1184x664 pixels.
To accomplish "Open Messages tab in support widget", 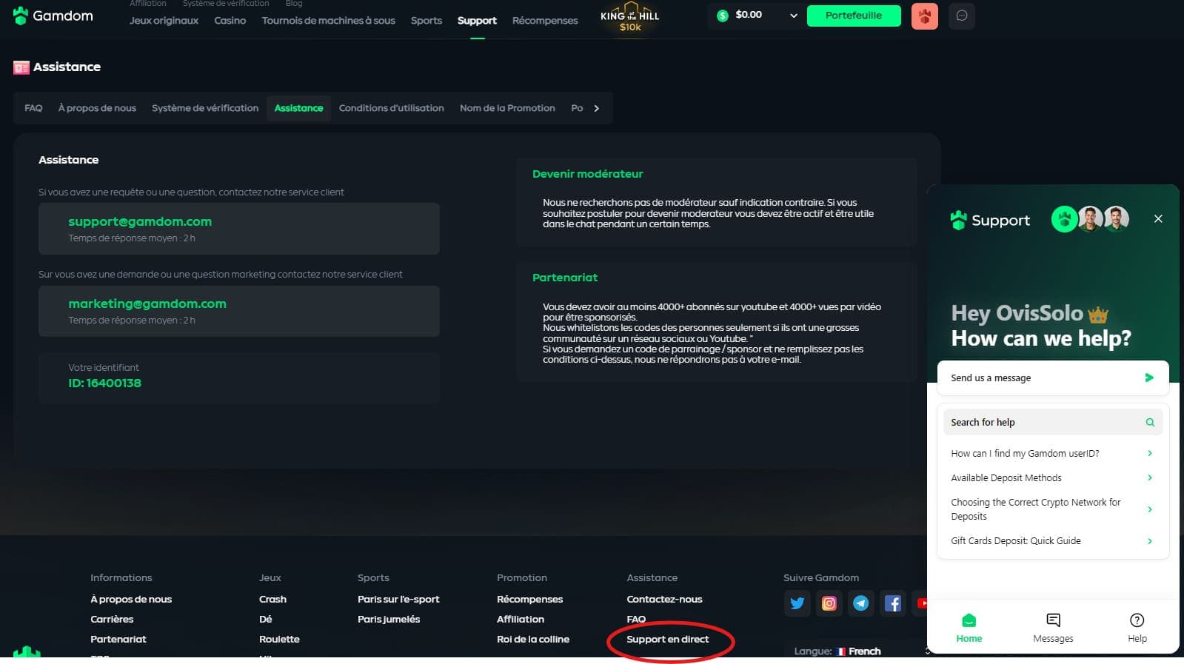I will 1053,628.
